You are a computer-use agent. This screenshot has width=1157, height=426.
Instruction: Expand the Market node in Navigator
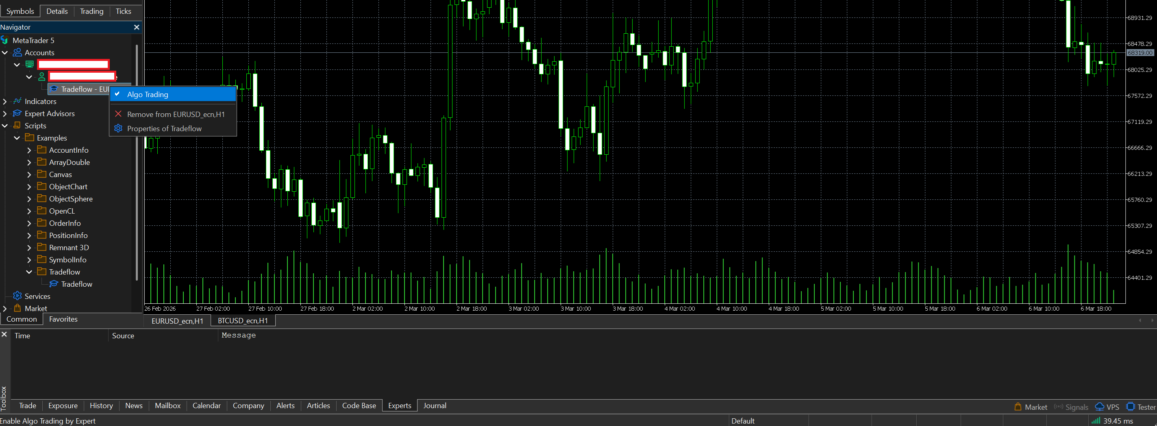pos(5,308)
